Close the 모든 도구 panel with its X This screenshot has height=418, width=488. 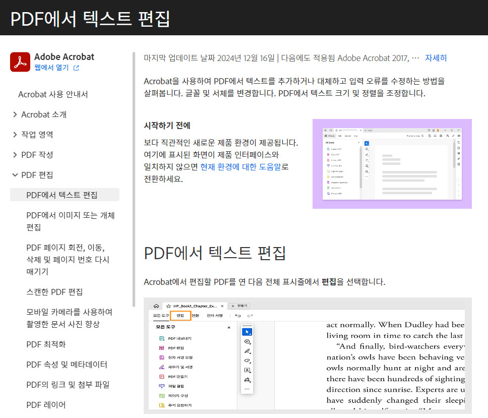coord(229,327)
